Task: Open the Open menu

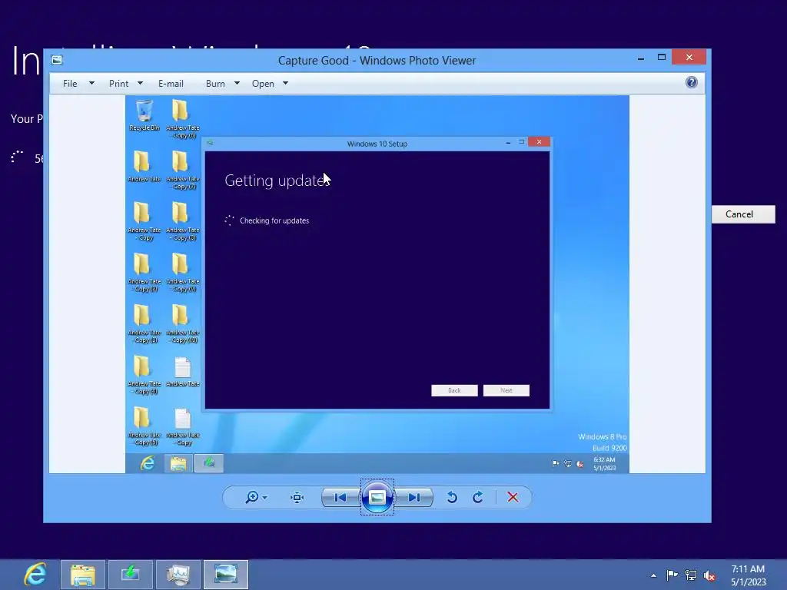Action: (263, 84)
